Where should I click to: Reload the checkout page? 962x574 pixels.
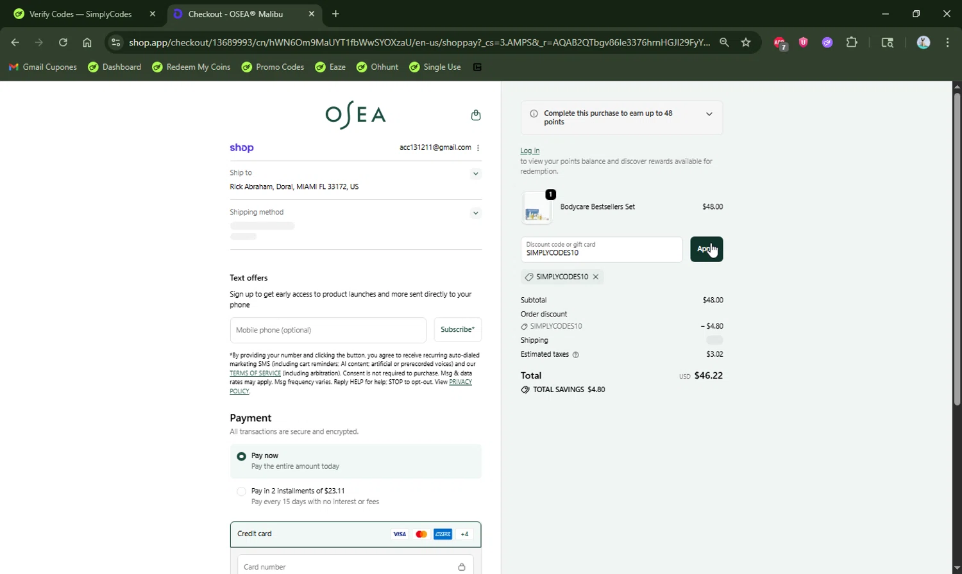click(63, 42)
